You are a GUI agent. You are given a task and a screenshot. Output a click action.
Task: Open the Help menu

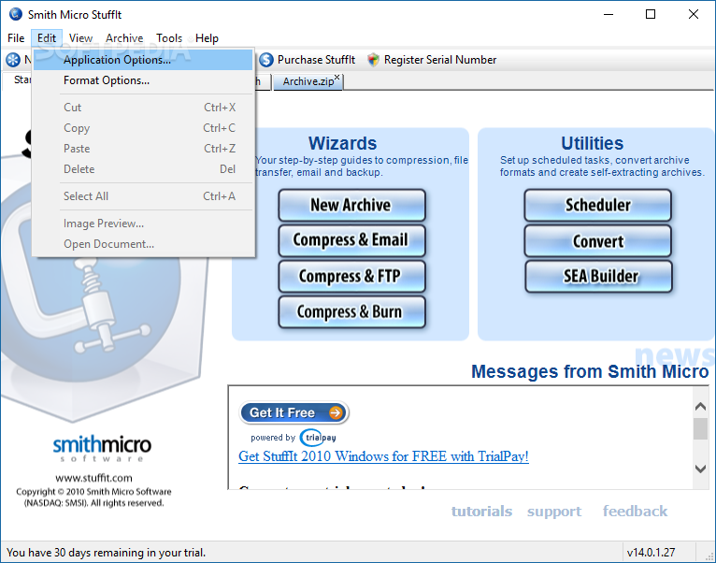pos(207,38)
